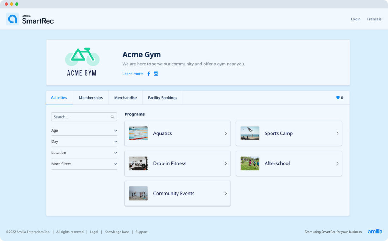388x241 pixels.
Task: Open the Instagram icon link
Action: [156, 74]
